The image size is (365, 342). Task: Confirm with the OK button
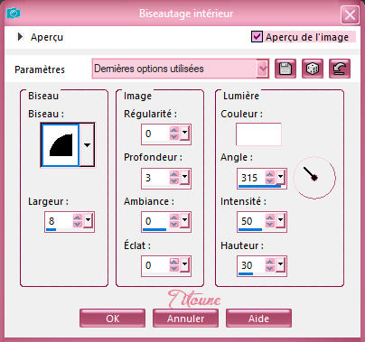(112, 319)
